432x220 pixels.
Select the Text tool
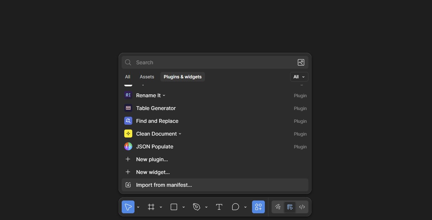click(219, 207)
